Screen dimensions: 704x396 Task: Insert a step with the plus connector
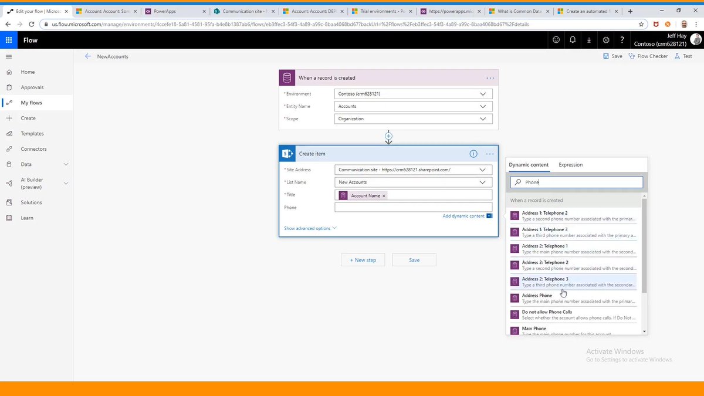(388, 136)
